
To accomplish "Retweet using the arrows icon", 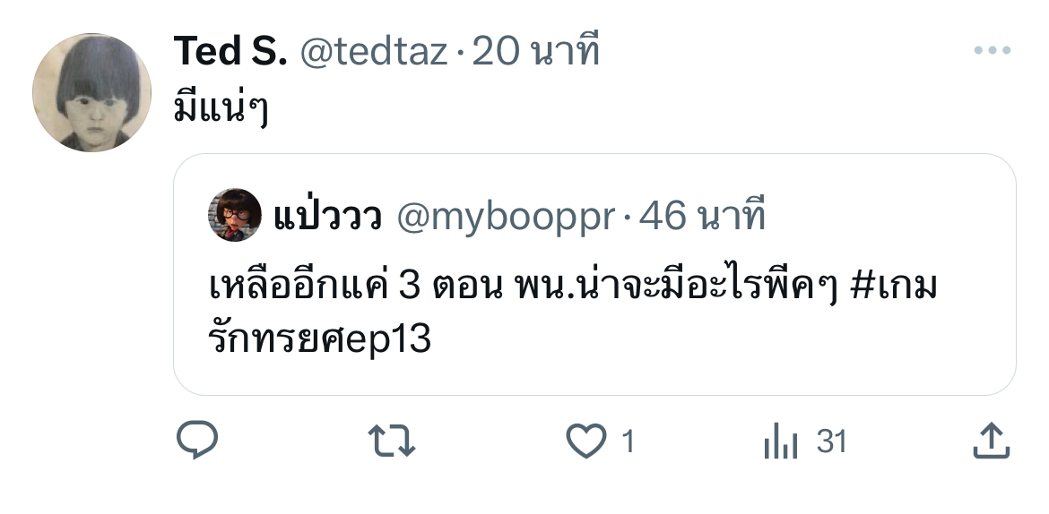I will pos(392,441).
